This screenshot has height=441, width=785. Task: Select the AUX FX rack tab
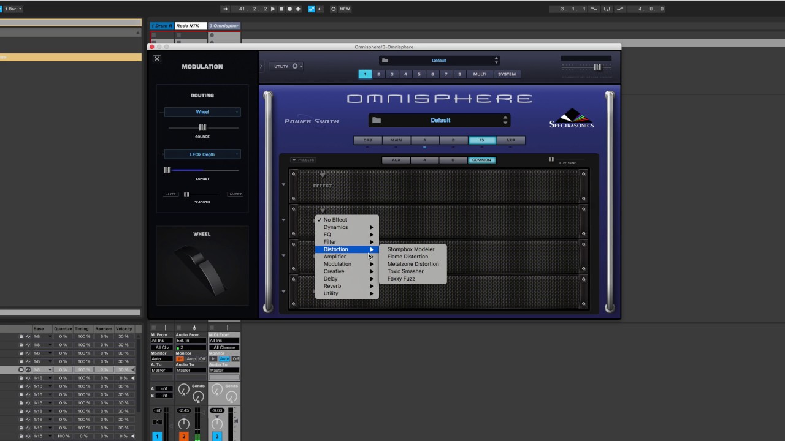pyautogui.click(x=396, y=160)
